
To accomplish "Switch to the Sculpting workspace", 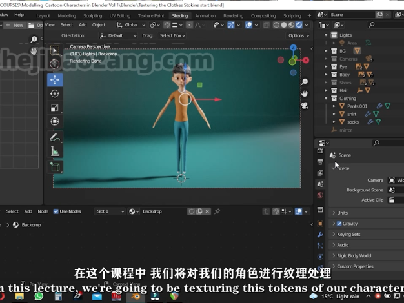I will click(x=93, y=15).
